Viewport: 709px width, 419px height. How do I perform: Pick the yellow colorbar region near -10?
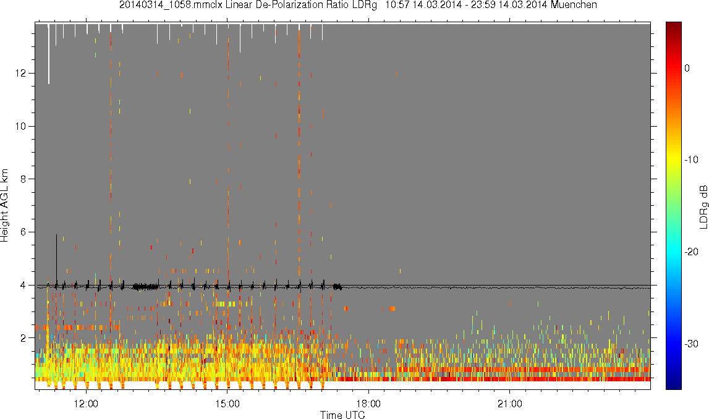click(673, 159)
